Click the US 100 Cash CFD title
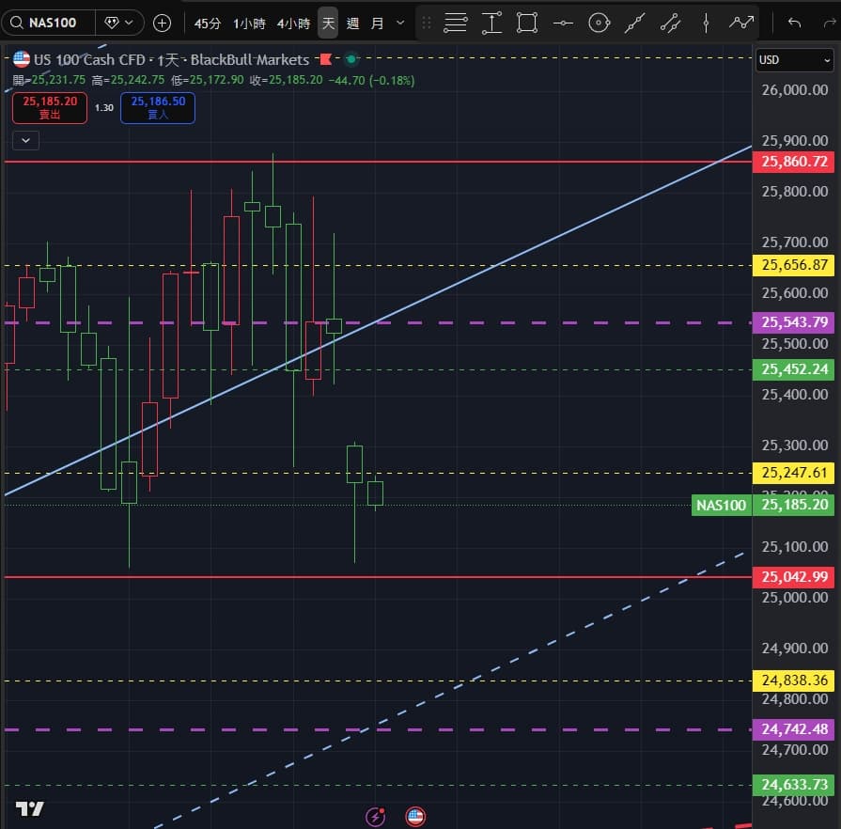The width and height of the screenshot is (841, 829). point(89,59)
